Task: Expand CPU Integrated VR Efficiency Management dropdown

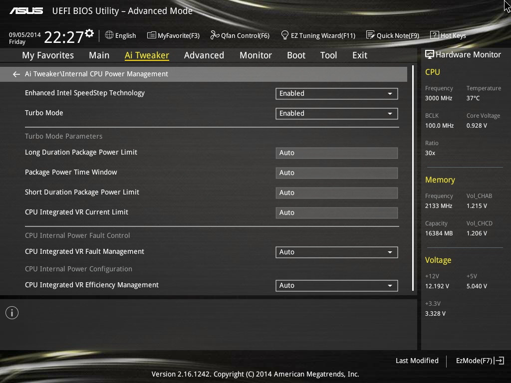Action: click(x=337, y=286)
